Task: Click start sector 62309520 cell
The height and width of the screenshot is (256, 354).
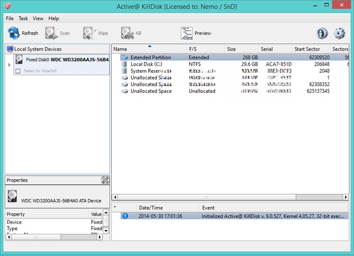Action: pyautogui.click(x=319, y=57)
